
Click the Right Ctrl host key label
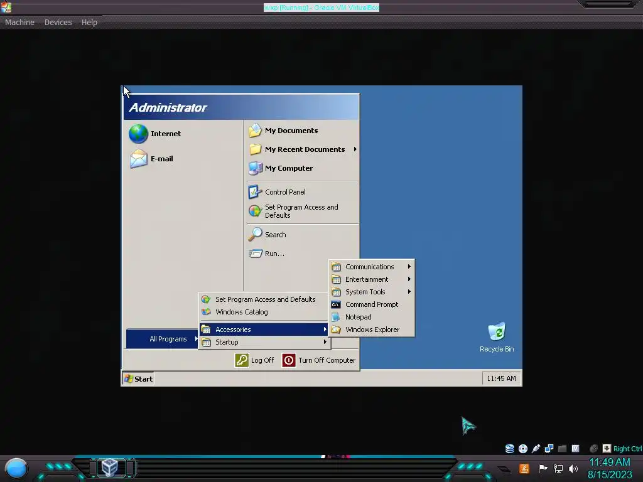pos(627,449)
